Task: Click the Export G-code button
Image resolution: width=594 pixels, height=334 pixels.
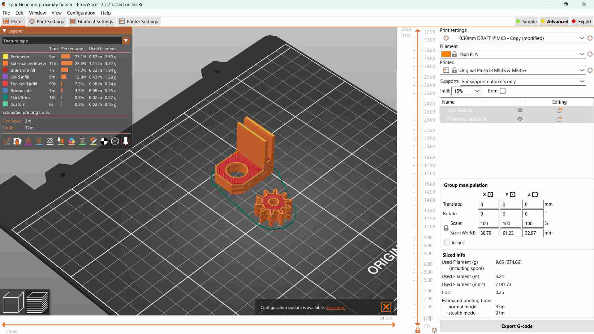Action: [x=517, y=326]
